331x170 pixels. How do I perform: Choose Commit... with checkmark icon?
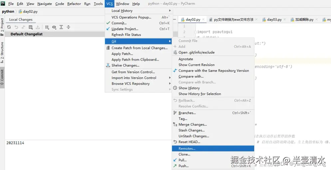pos(139,23)
